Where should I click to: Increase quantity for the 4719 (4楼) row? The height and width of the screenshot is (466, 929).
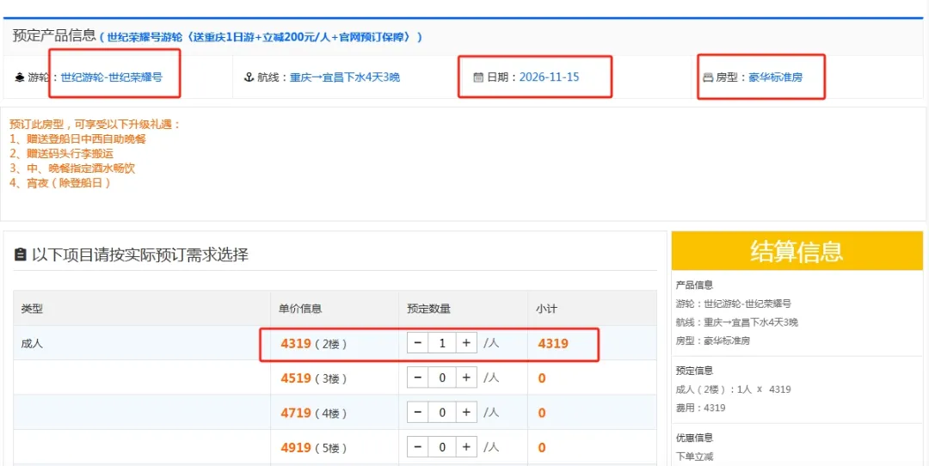click(x=467, y=413)
